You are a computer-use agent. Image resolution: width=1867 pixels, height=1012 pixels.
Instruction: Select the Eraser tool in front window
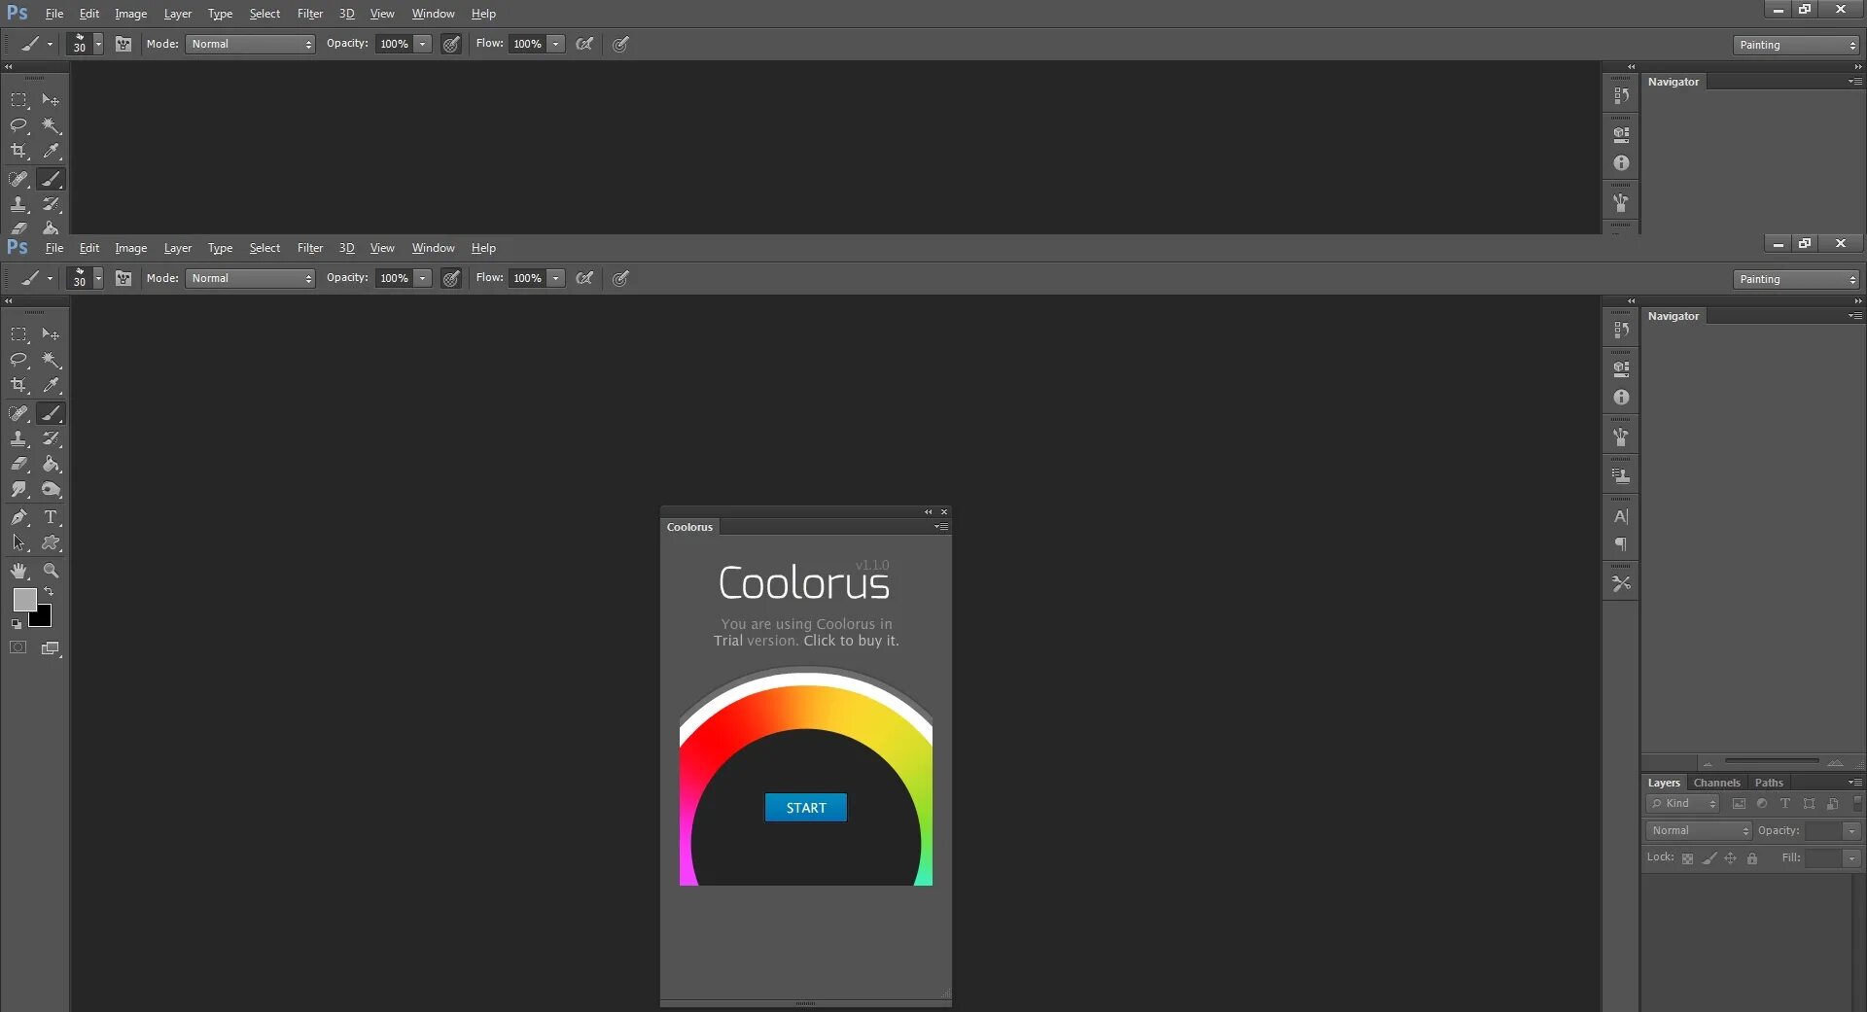pos(18,465)
